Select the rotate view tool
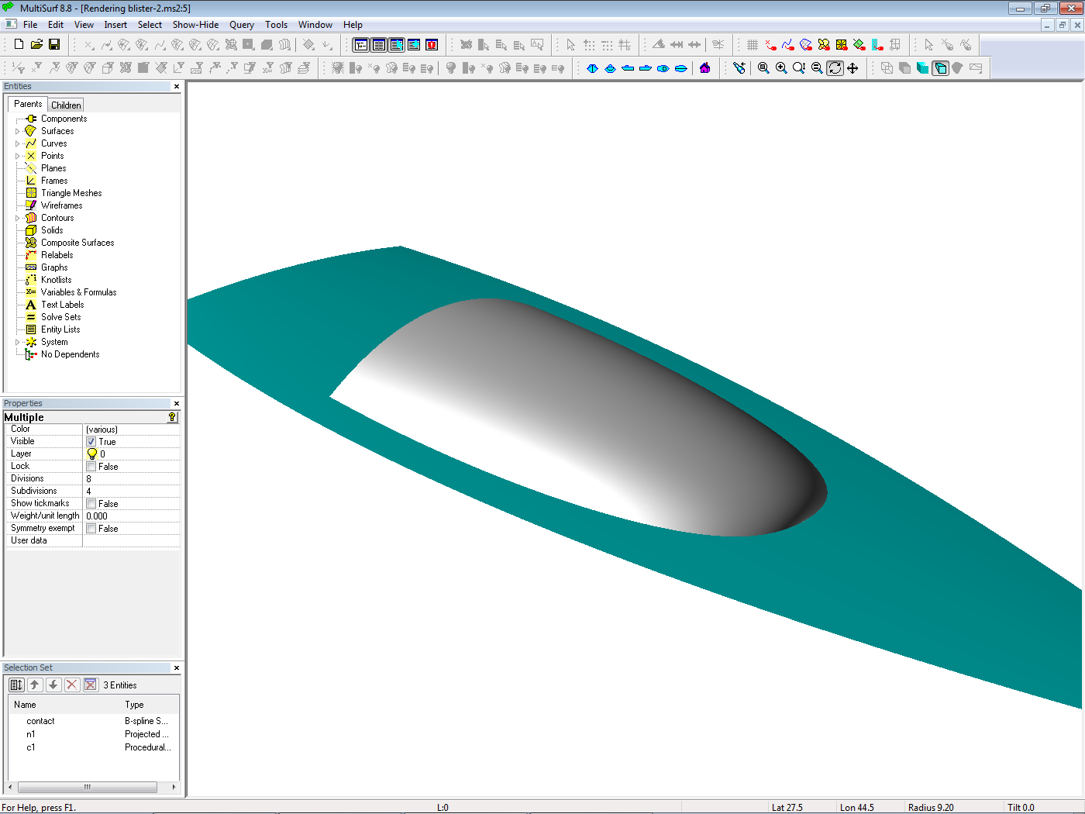The width and height of the screenshot is (1085, 814). point(835,68)
